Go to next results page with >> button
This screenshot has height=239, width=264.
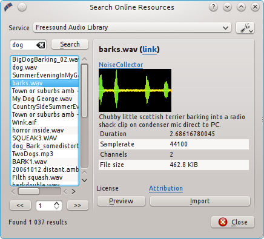coord(78,206)
